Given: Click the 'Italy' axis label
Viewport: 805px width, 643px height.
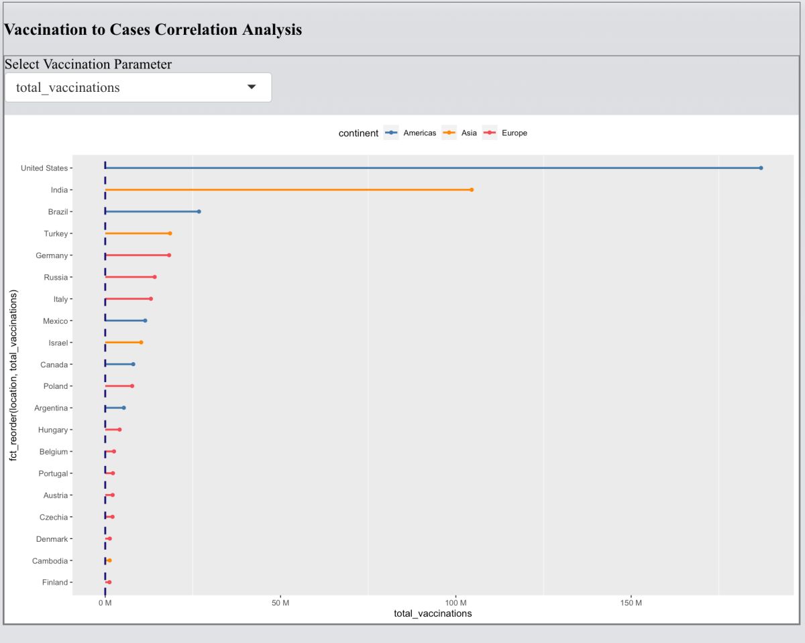Looking at the screenshot, I should click(x=60, y=299).
